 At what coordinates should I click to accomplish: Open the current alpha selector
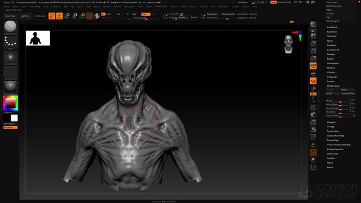coord(10,57)
